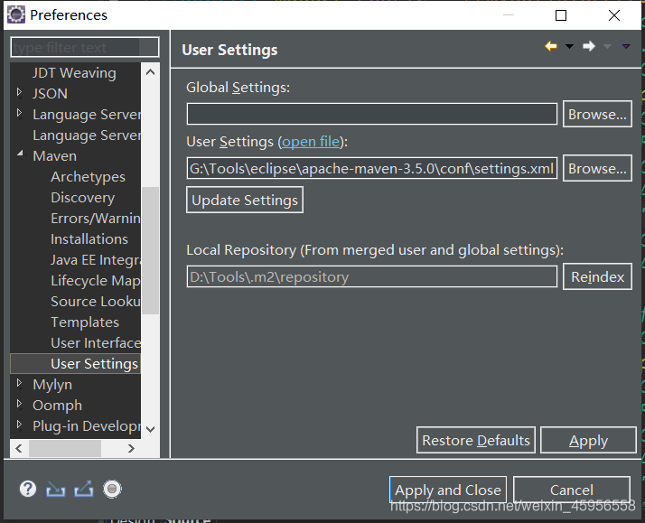Select User Settings in the tree
This screenshot has height=523, width=645.
(x=94, y=364)
